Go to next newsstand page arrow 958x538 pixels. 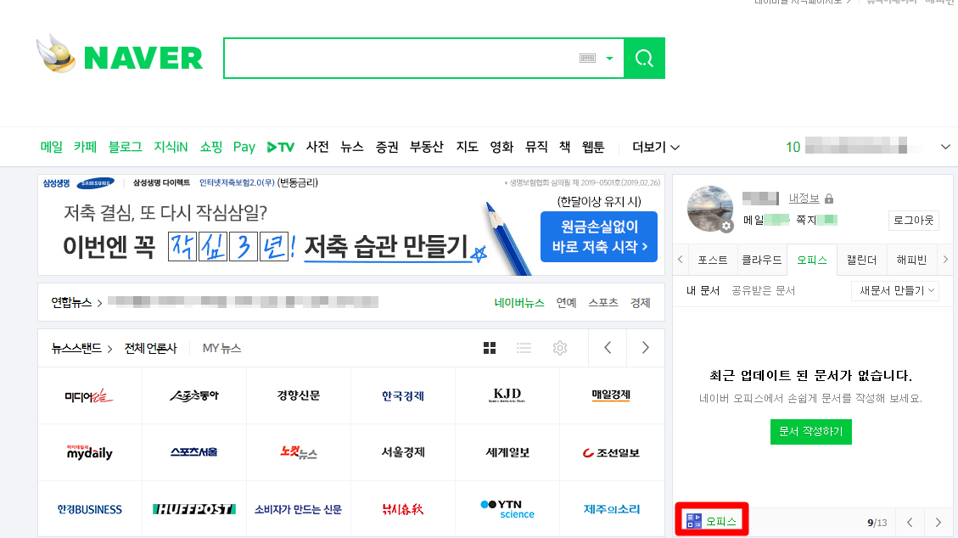[645, 347]
